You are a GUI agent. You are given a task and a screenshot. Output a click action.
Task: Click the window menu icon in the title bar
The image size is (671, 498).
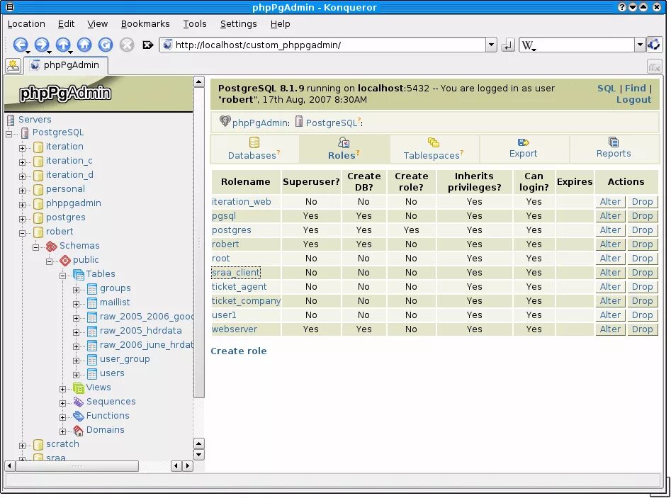click(x=9, y=7)
